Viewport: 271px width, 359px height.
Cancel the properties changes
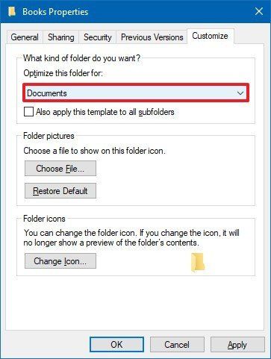(x=177, y=344)
